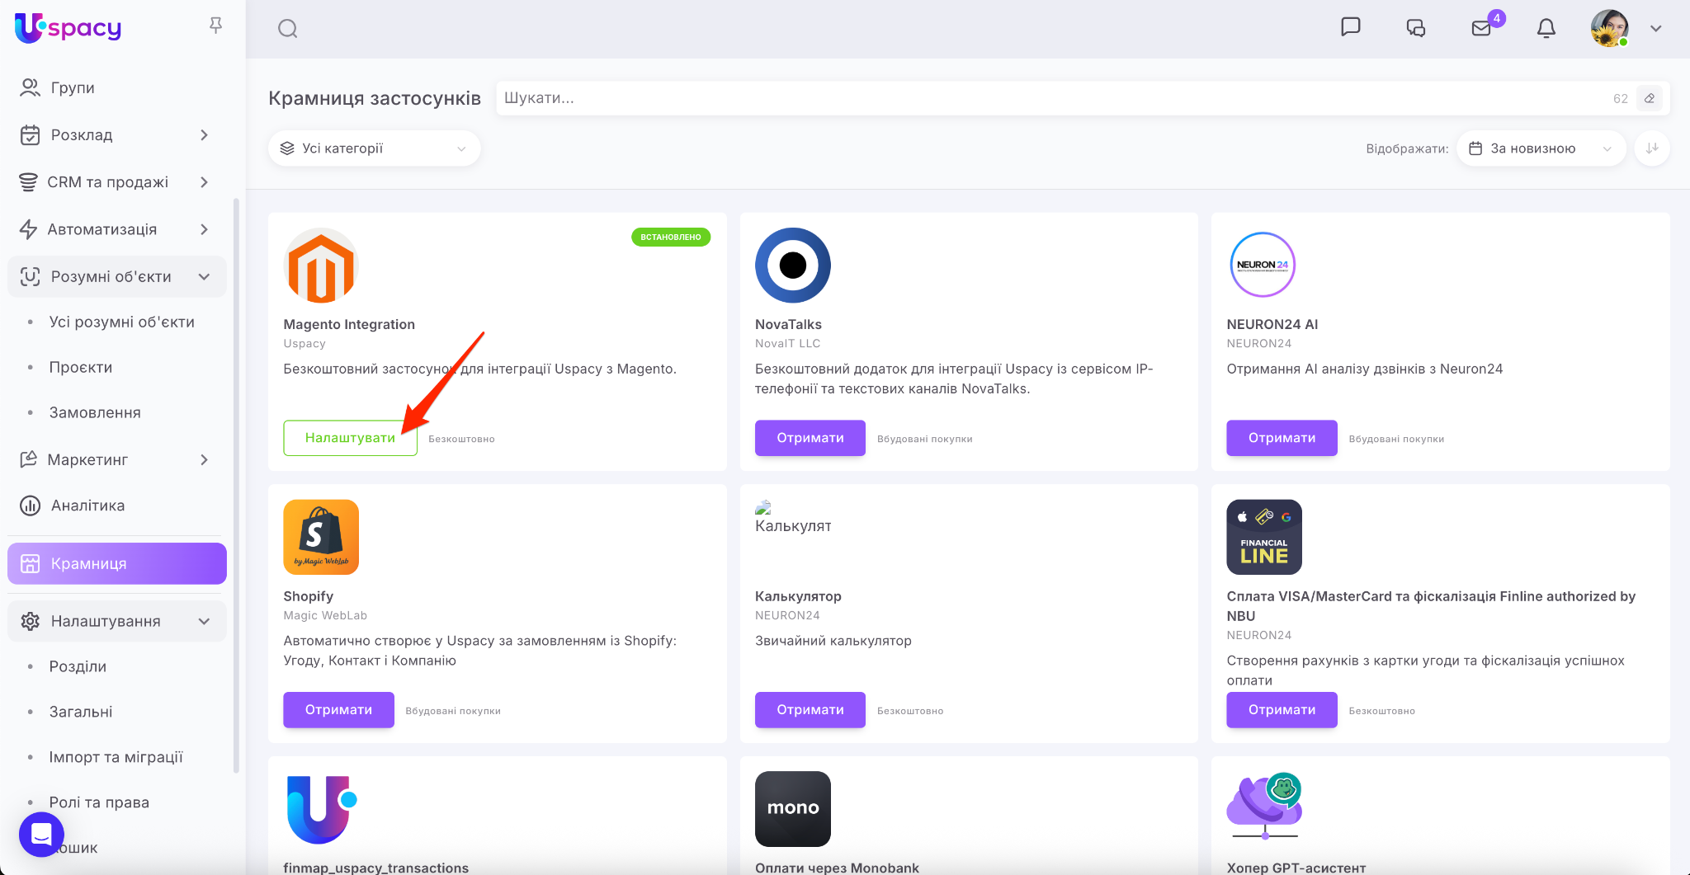Collapse the Розумні об'єкти section
Screen dimensions: 1690x875
pos(204,277)
